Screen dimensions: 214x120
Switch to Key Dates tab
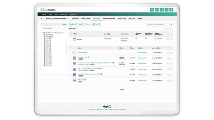pos(132,19)
